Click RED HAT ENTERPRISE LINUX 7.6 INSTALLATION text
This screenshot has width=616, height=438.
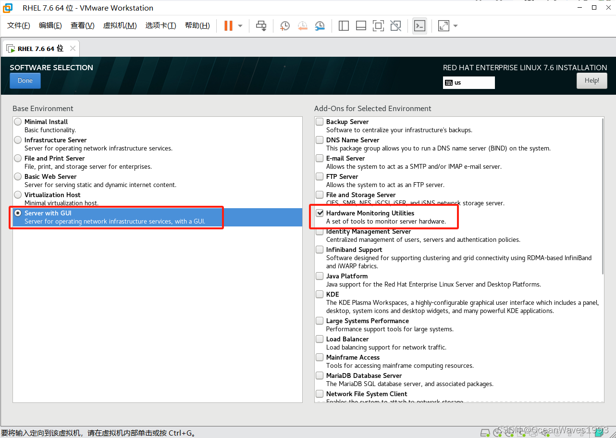(525, 68)
